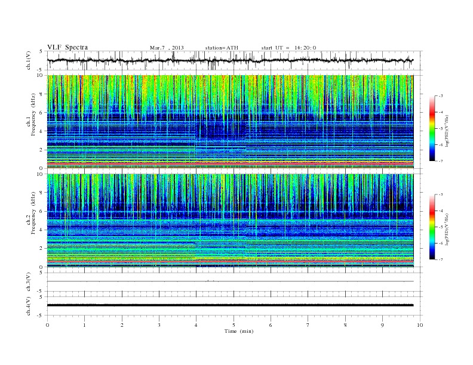The height and width of the screenshot is (365, 473).
Task: Click time axis tick label "0"
Action: (47, 325)
